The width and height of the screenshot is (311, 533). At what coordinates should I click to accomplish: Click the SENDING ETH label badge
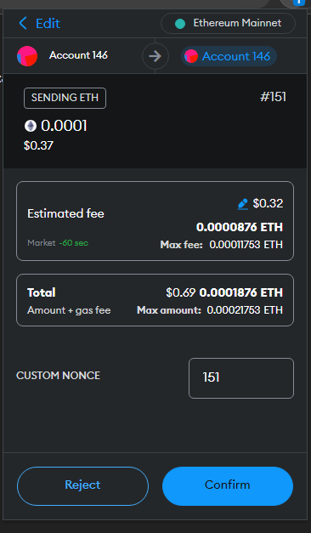[65, 98]
